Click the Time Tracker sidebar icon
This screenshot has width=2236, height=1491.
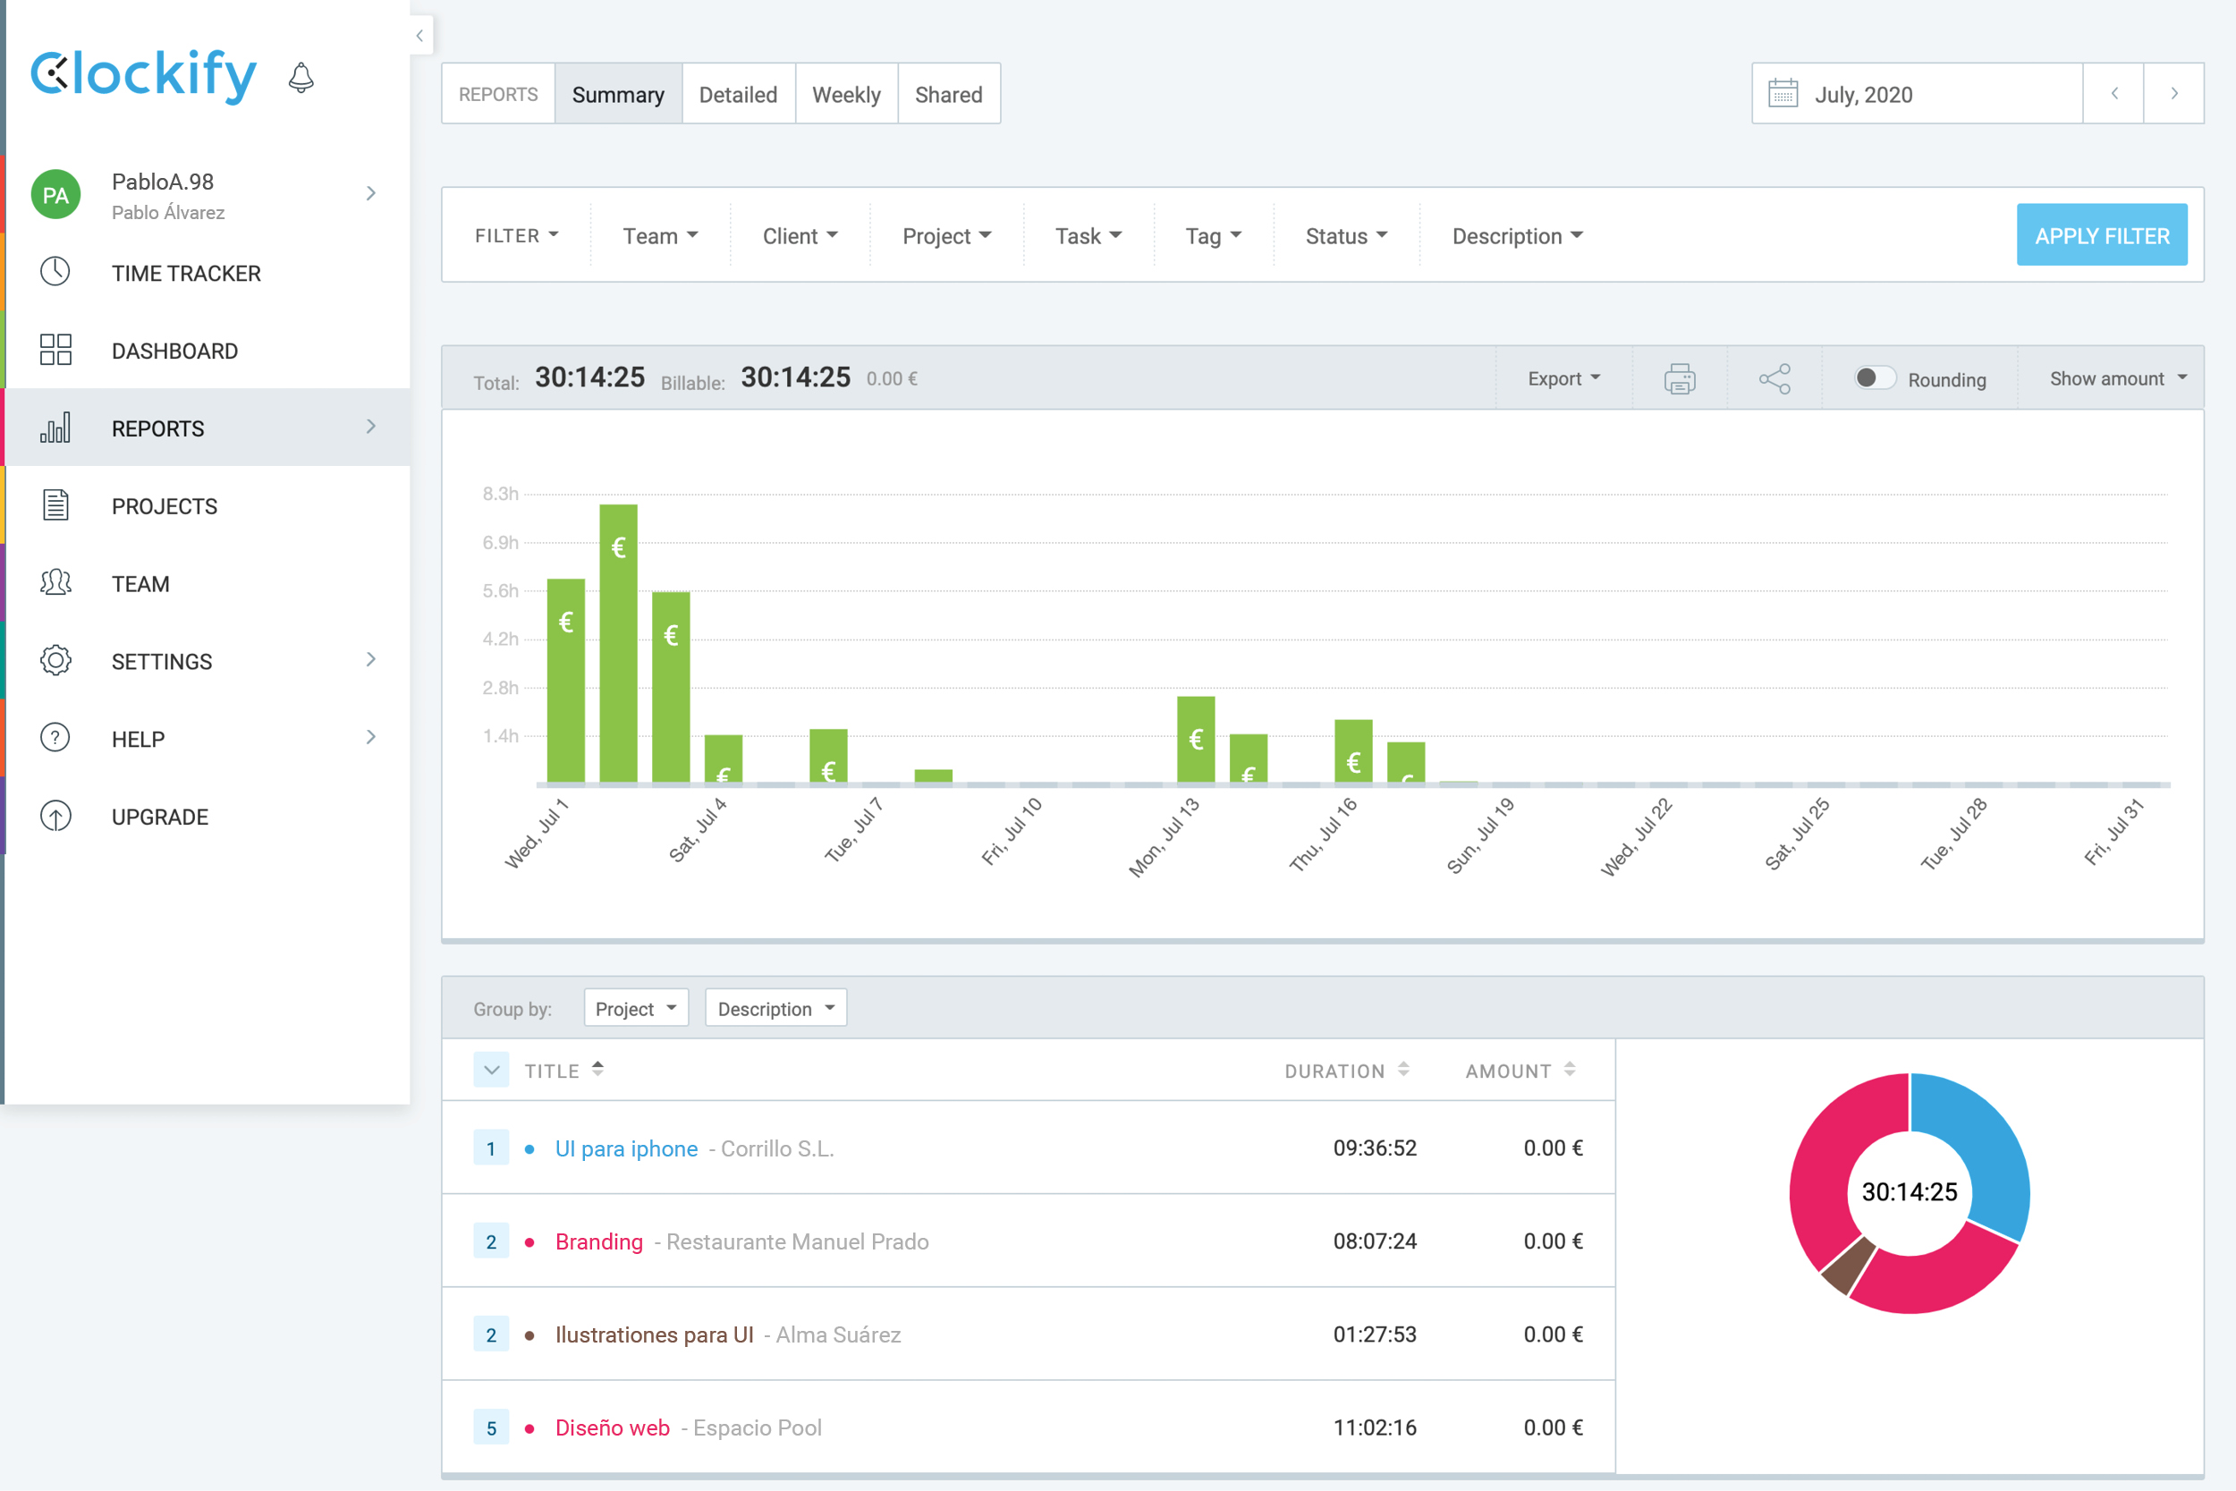[x=55, y=271]
